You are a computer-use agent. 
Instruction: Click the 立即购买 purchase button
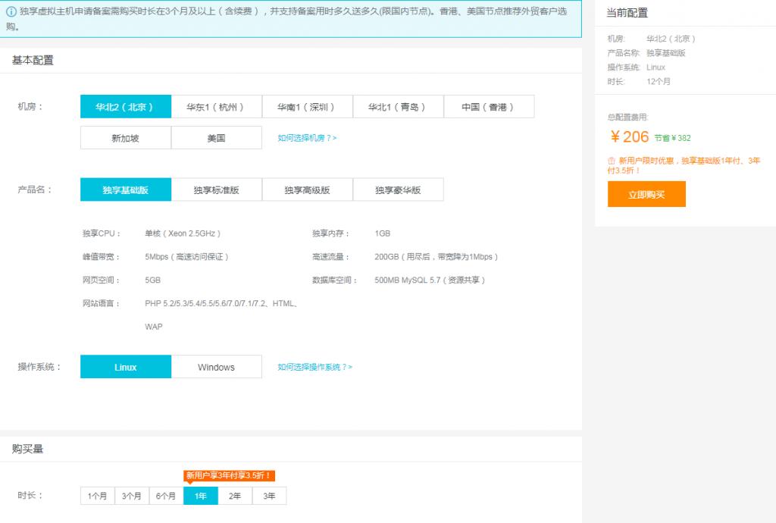tap(646, 194)
